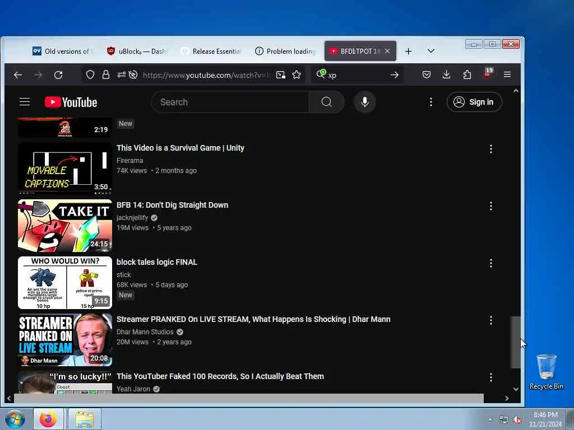
Task: Open 'This Video is a Survival Game | Unity' title
Action: click(180, 148)
